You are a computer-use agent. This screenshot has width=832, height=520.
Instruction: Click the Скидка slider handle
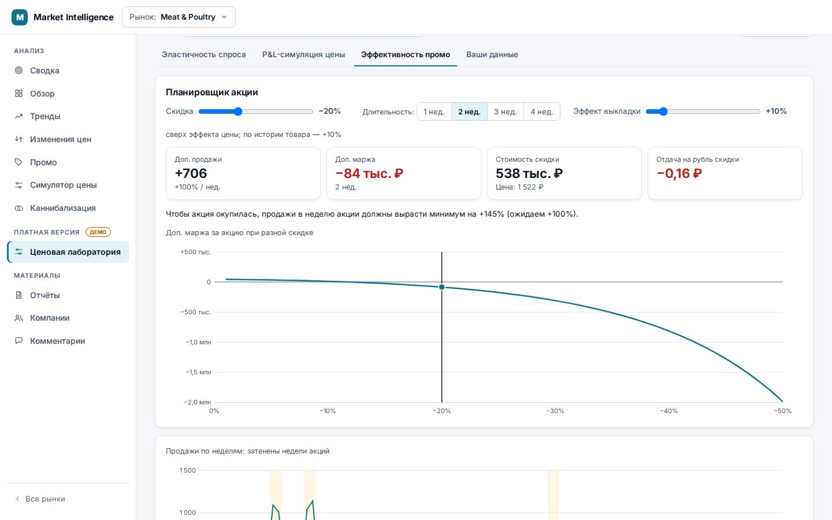[238, 112]
